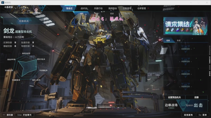Click the 操控上限 D radar label
Screen dimensions: 211x118
pos(36,80)
